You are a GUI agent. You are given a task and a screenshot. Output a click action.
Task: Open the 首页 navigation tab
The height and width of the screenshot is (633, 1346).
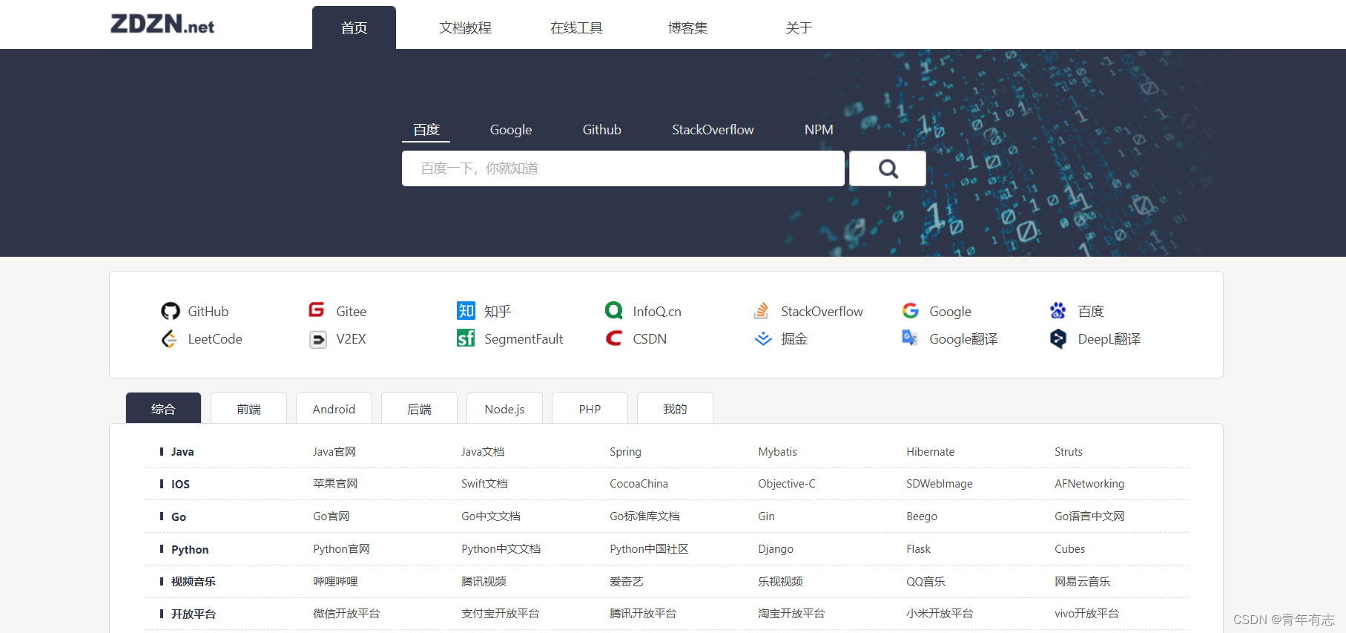[x=354, y=27]
